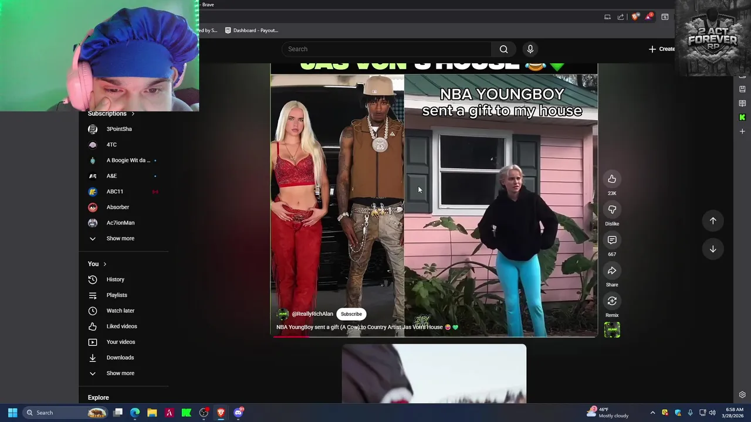Open Brave sidebar settings gear

742,395
